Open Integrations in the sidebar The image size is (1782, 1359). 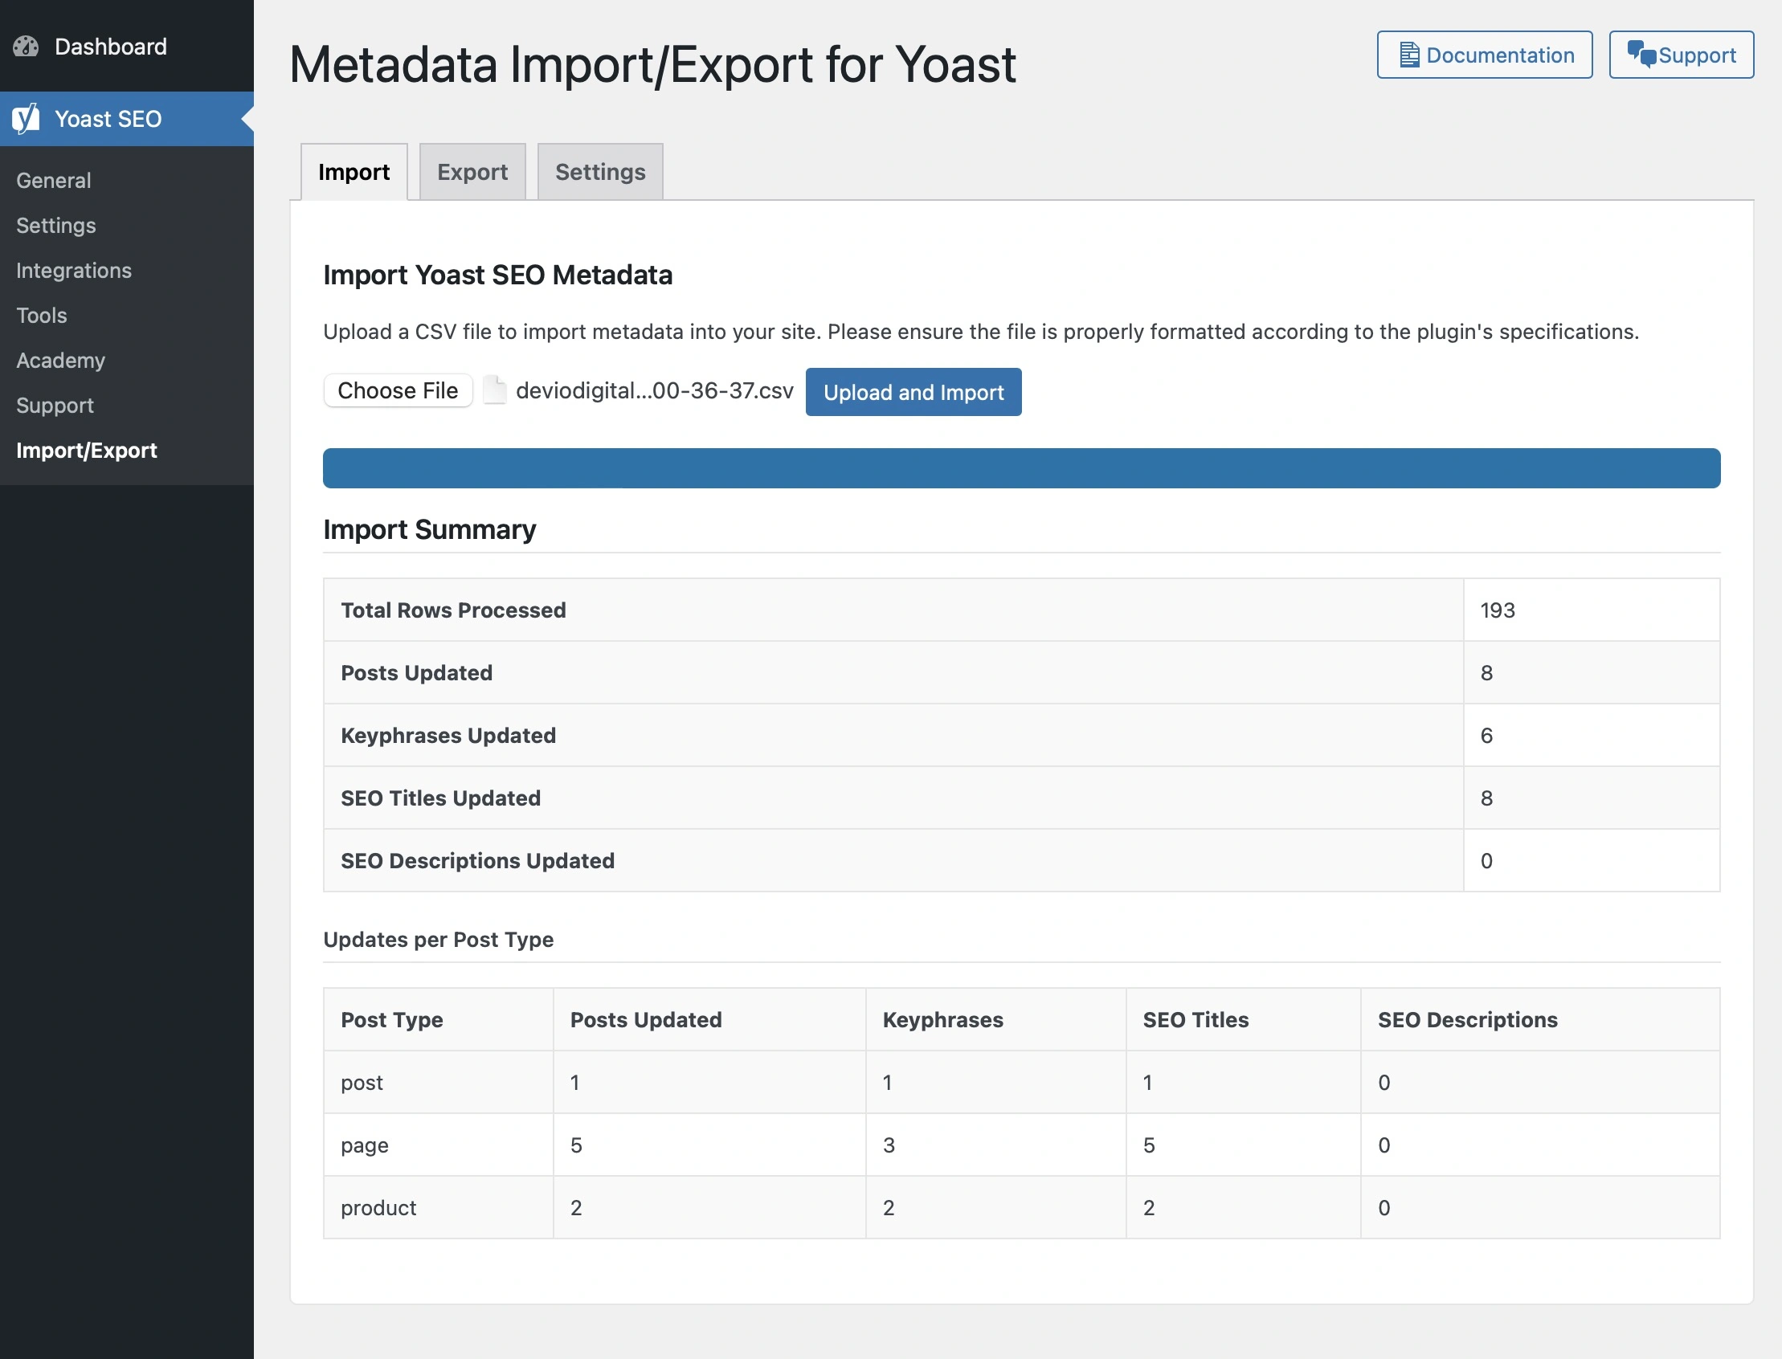coord(74,270)
